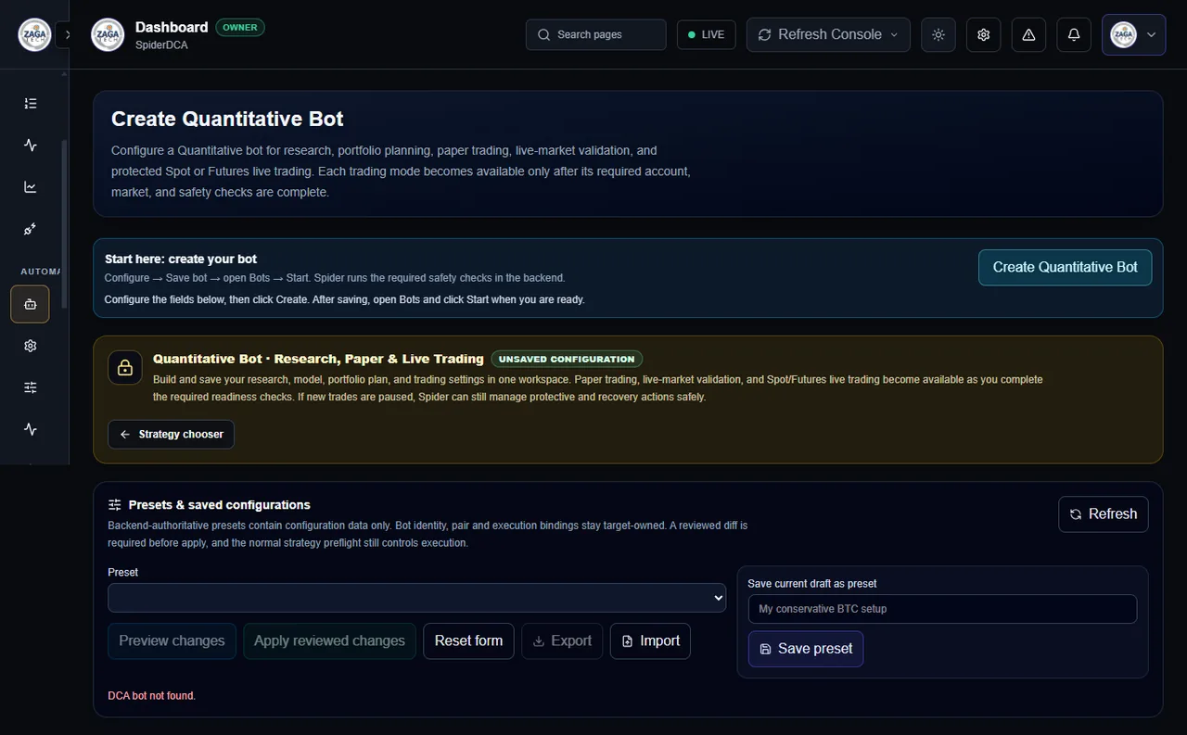Open the numbered list sidebar icon
The width and height of the screenshot is (1187, 735).
click(31, 104)
